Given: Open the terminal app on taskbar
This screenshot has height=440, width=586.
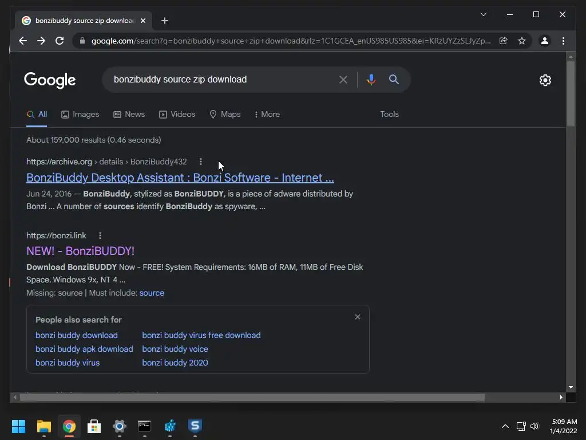Looking at the screenshot, I should point(144,426).
